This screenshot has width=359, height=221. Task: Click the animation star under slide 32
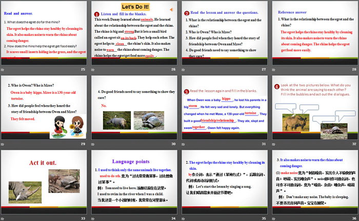tap(273, 144)
